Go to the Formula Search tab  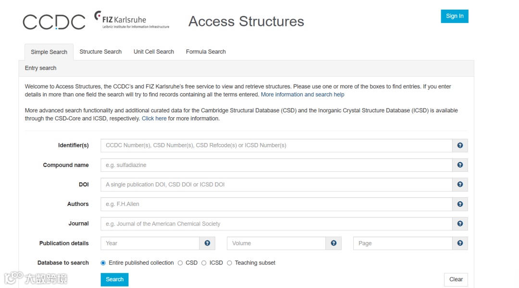coord(206,52)
